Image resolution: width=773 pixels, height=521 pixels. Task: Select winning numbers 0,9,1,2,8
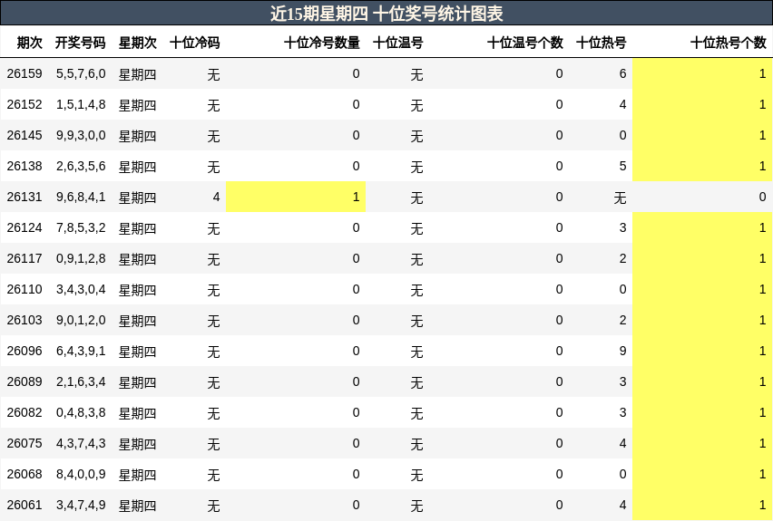[x=81, y=258]
